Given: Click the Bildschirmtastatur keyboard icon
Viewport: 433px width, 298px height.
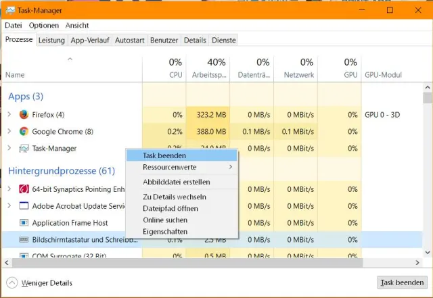Looking at the screenshot, I should pyautogui.click(x=24, y=239).
